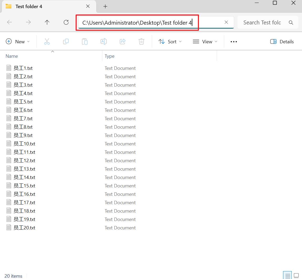Navigate back with the left arrow

pyautogui.click(x=9, y=22)
